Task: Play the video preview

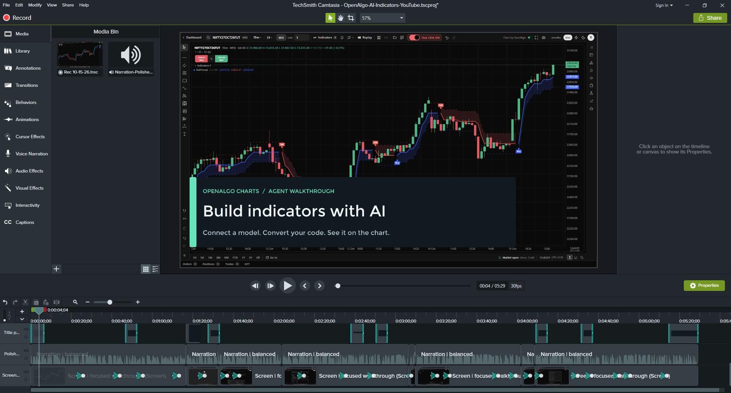Action: (x=287, y=286)
